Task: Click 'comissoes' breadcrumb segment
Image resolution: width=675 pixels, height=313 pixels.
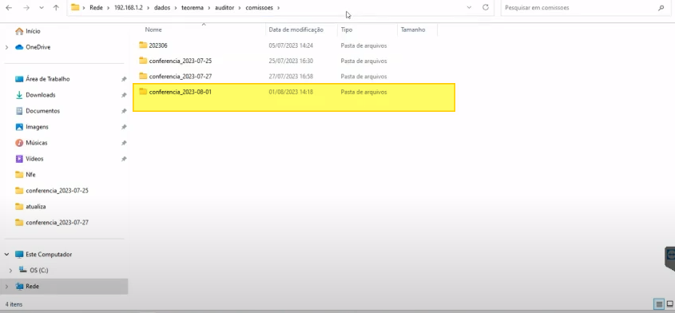Action: tap(259, 8)
